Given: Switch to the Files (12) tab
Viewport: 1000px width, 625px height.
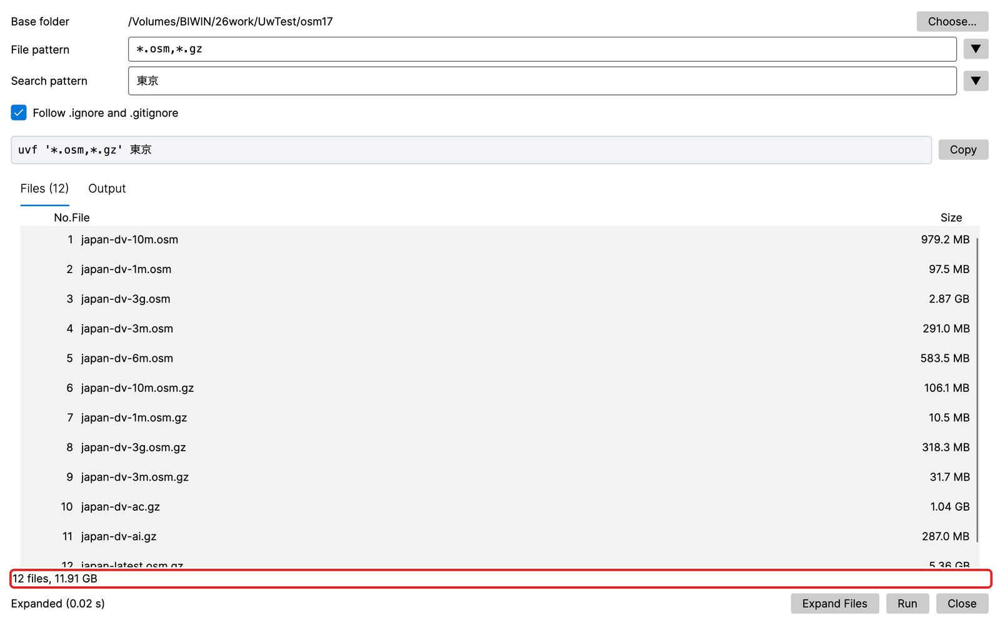Looking at the screenshot, I should (x=44, y=188).
